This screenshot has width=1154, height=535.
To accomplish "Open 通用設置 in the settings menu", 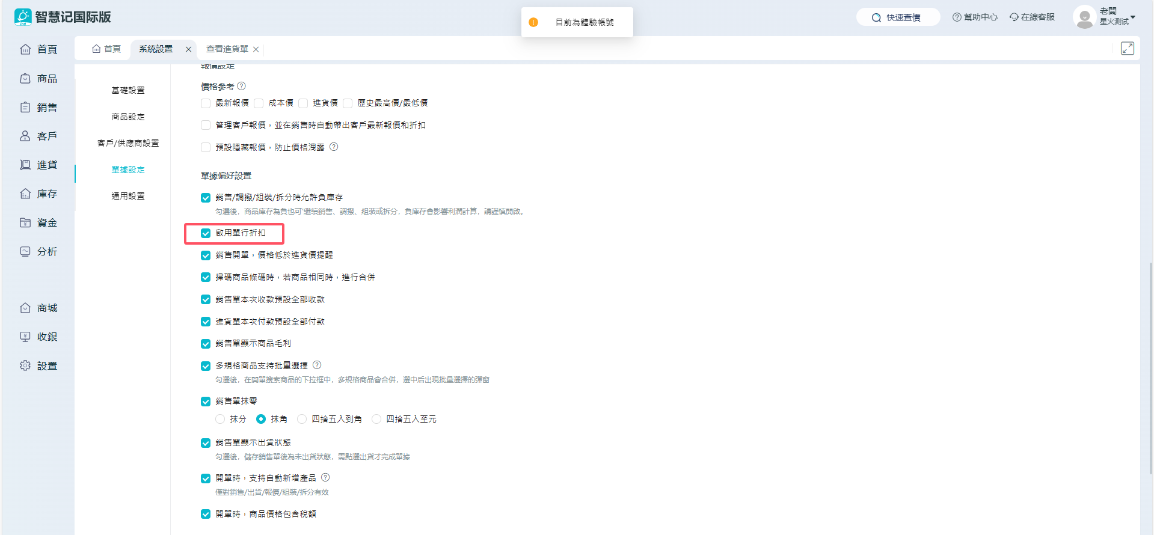I will [x=128, y=196].
